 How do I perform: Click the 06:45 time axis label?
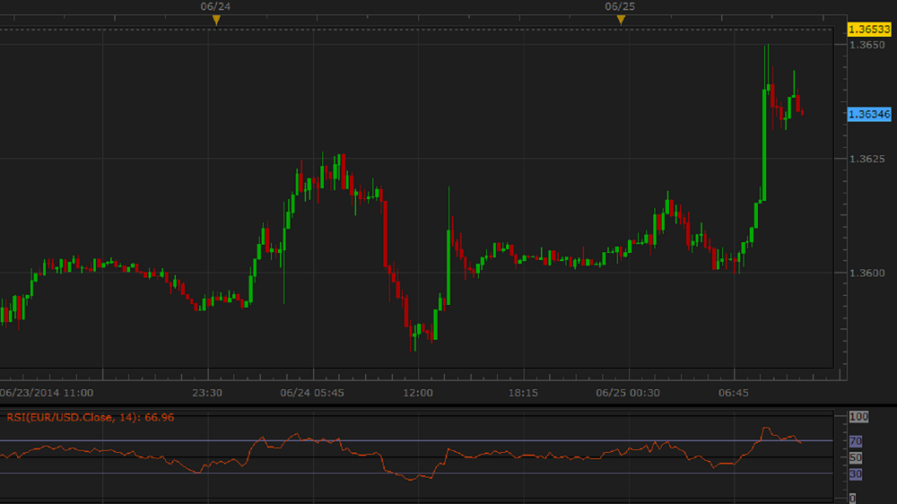click(733, 393)
